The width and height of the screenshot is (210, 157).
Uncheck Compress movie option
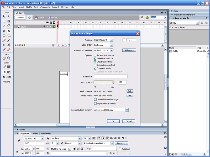(95, 68)
